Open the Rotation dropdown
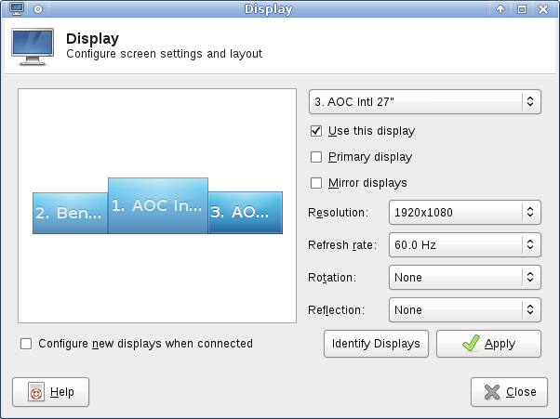 point(463,278)
